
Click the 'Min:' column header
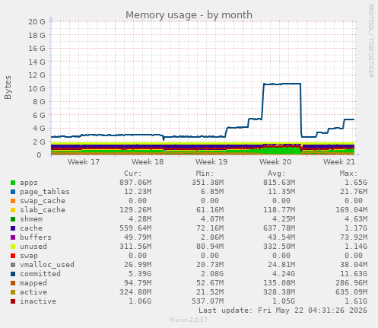205,174
